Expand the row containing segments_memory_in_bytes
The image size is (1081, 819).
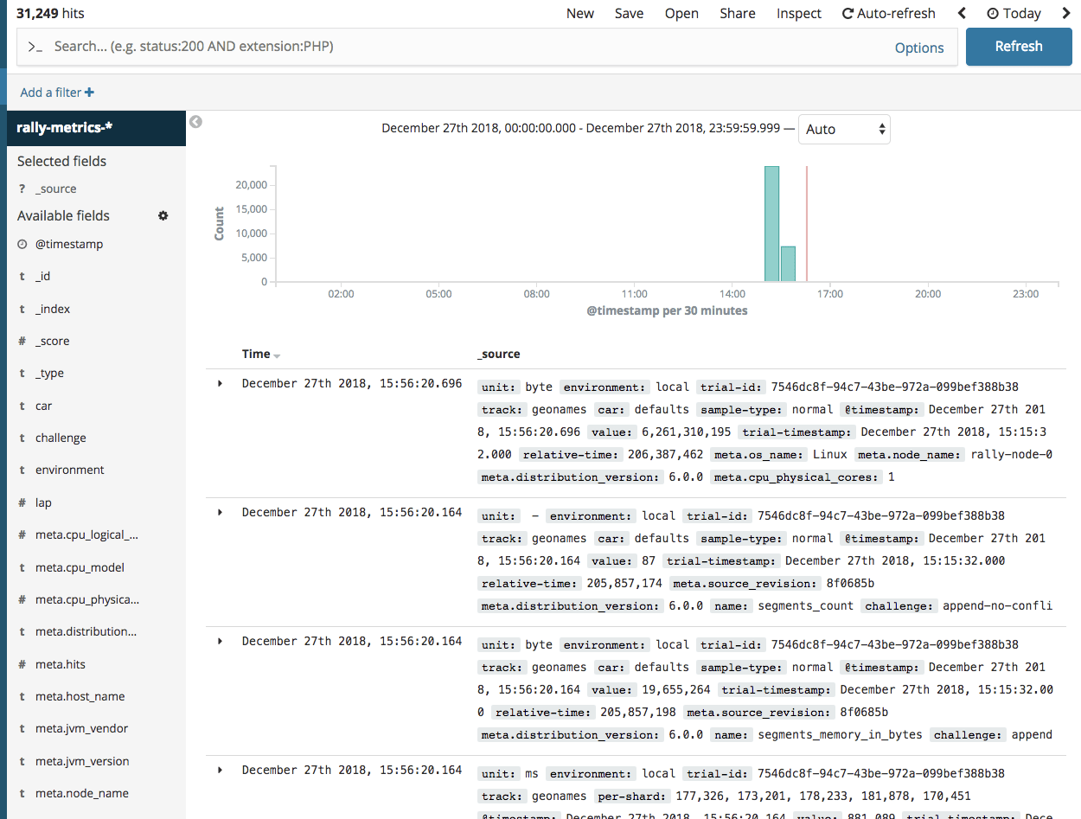[x=220, y=641]
